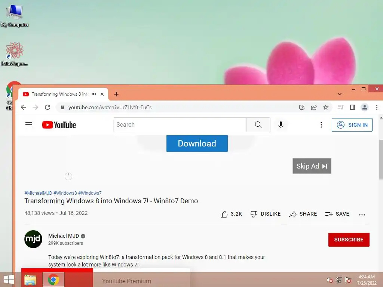Open the #Windows7 hashtag link
This screenshot has width=383, height=287.
[90, 193]
